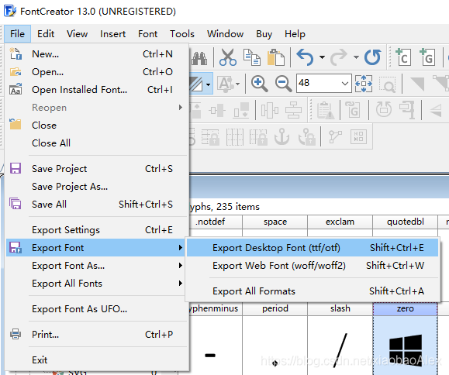Click the Undo arrow icon

305,57
